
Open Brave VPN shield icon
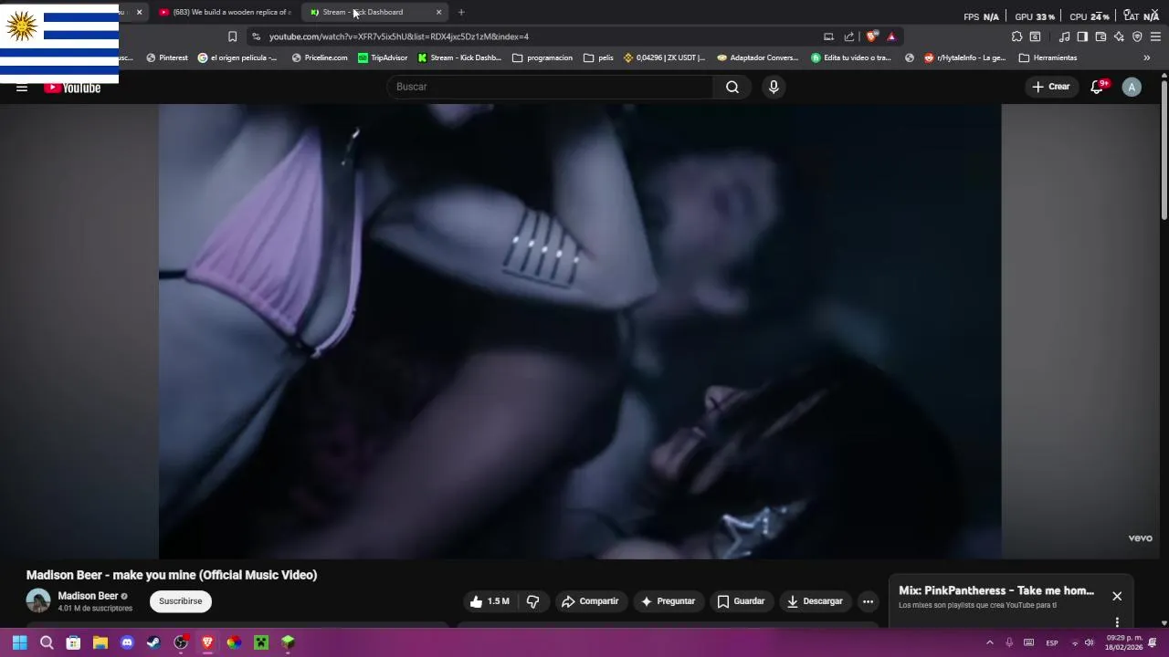click(1137, 36)
